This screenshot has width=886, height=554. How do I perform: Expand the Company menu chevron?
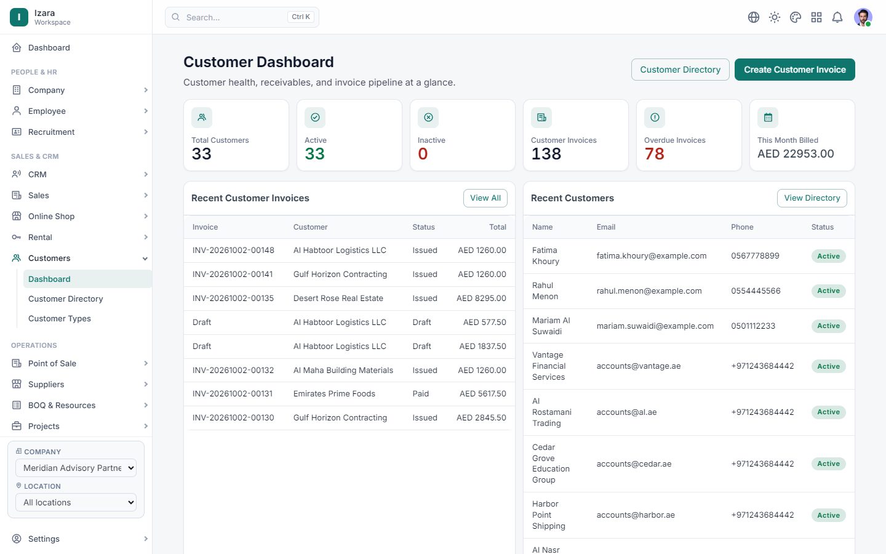[146, 90]
